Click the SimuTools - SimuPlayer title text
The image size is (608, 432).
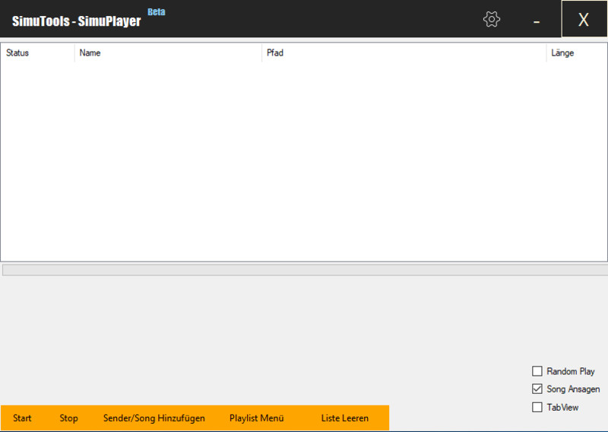pyautogui.click(x=76, y=21)
